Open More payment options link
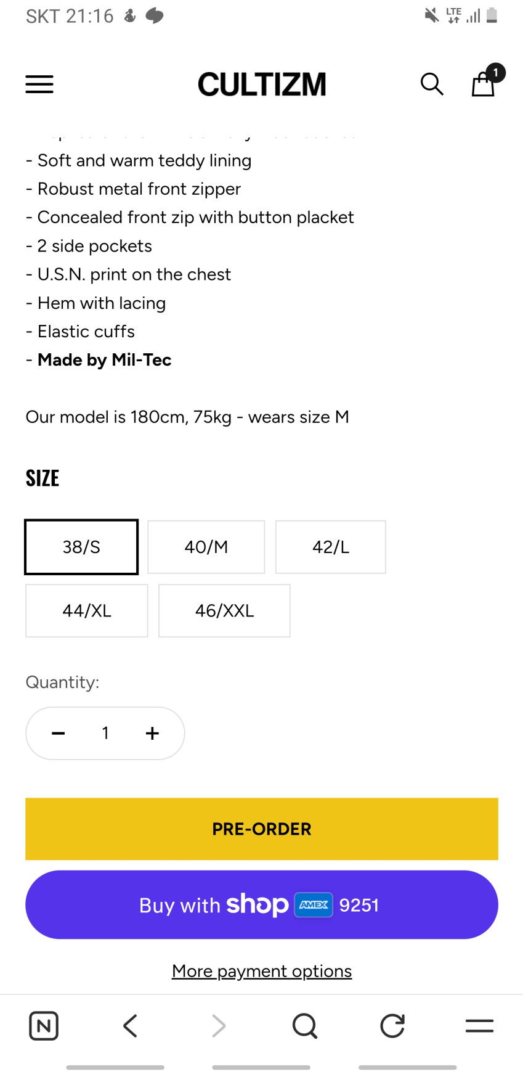 262,971
